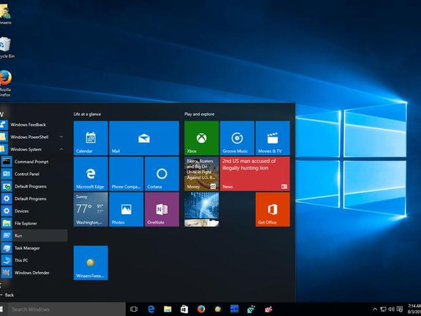Click the Search Windows box

coord(67,309)
